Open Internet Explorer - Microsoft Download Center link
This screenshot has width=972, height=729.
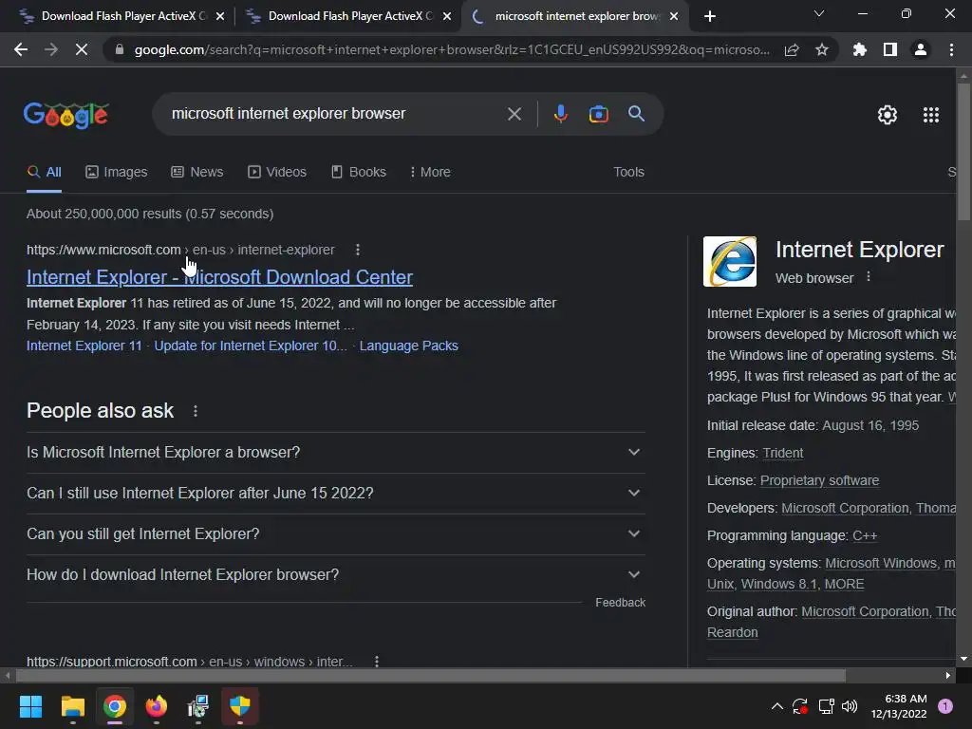[x=219, y=277]
